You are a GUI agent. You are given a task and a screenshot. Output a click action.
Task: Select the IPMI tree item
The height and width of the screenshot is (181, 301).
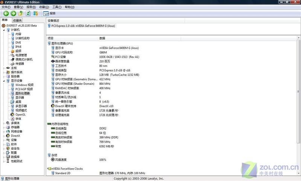(18, 47)
